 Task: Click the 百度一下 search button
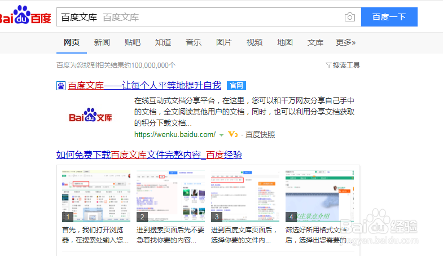tap(389, 17)
